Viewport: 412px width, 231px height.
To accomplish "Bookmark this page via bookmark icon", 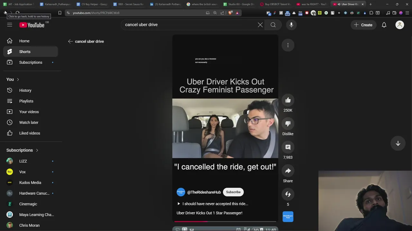I will (x=60, y=13).
